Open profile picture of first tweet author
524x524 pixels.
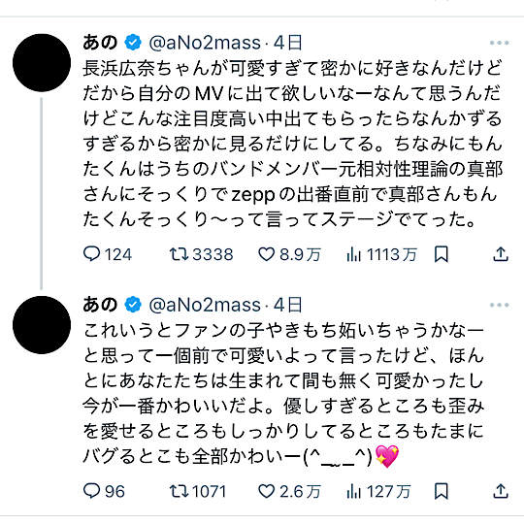[42, 63]
